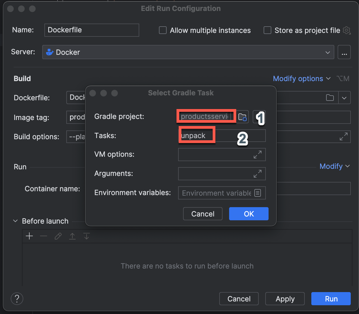Focus the Name field containing Dockerfile
Screen dimensions: 359x314
tap(92, 30)
